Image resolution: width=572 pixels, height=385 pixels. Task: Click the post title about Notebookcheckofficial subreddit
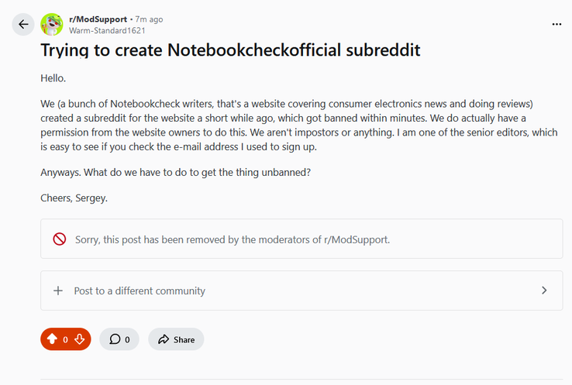pyautogui.click(x=230, y=51)
